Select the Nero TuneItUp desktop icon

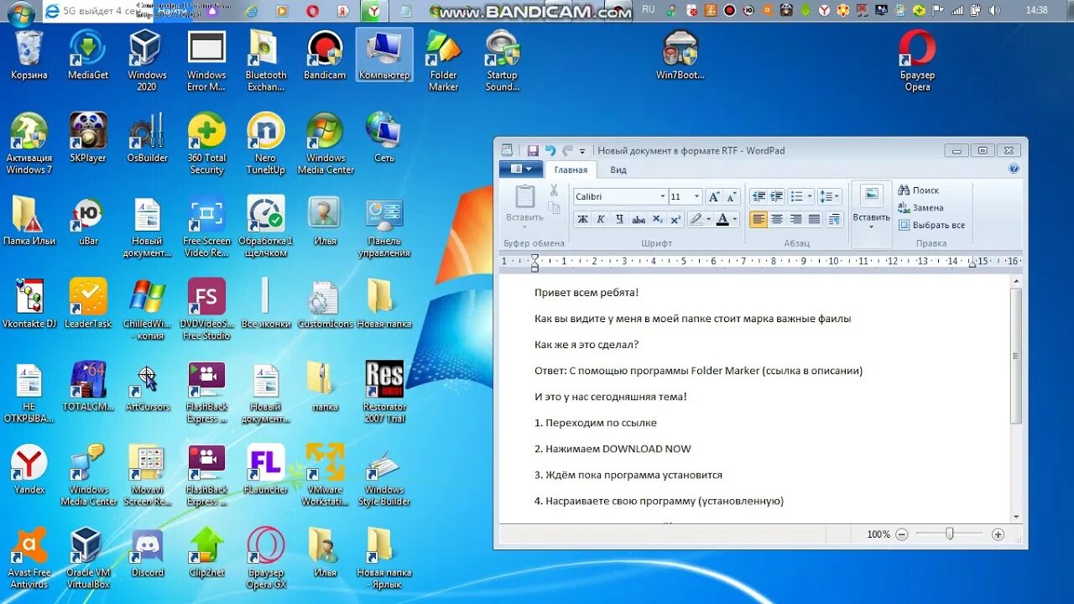click(x=266, y=143)
